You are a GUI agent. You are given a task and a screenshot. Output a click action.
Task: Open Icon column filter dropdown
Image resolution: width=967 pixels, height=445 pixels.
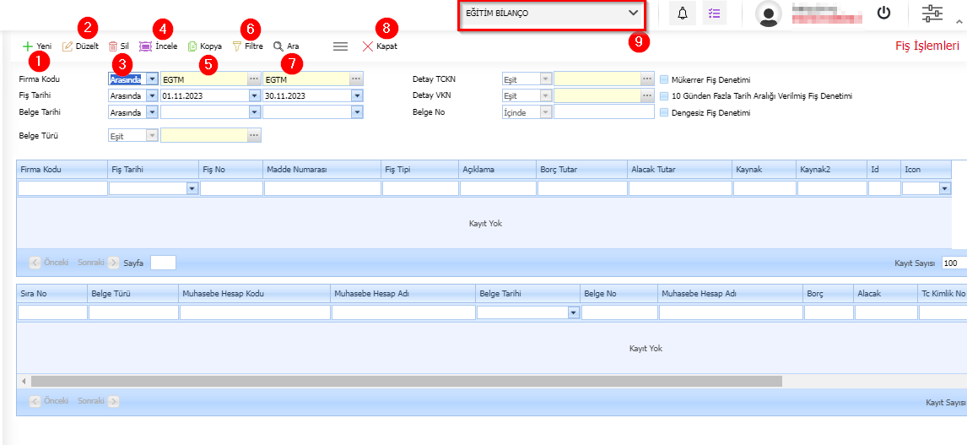945,188
